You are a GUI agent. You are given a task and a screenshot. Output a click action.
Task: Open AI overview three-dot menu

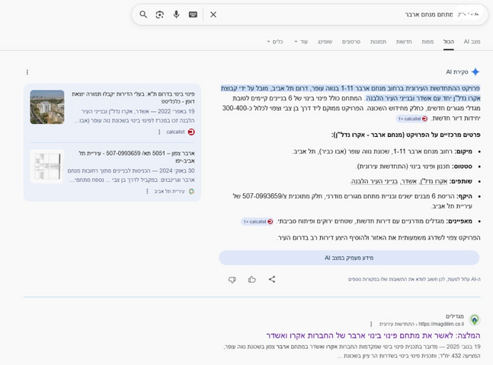[x=27, y=72]
